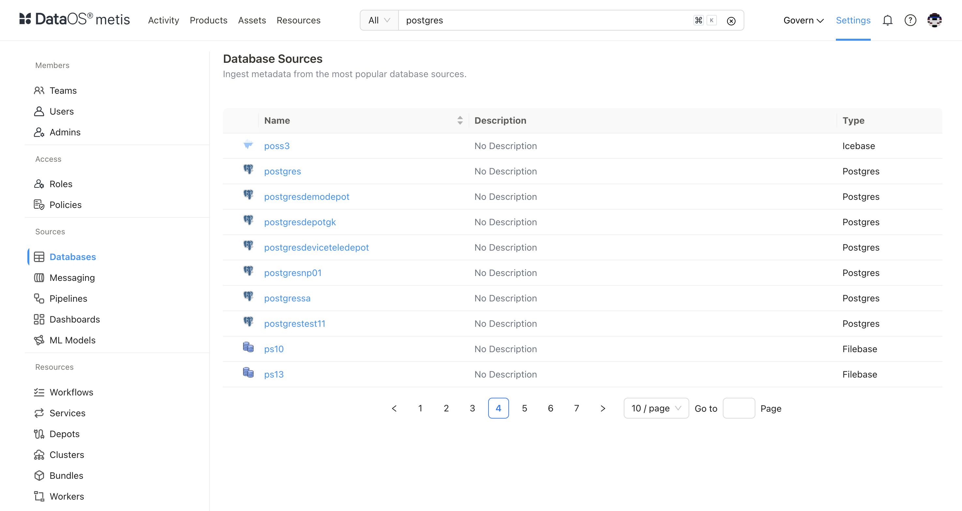Go to next page arrow
This screenshot has width=962, height=511.
tap(603, 408)
